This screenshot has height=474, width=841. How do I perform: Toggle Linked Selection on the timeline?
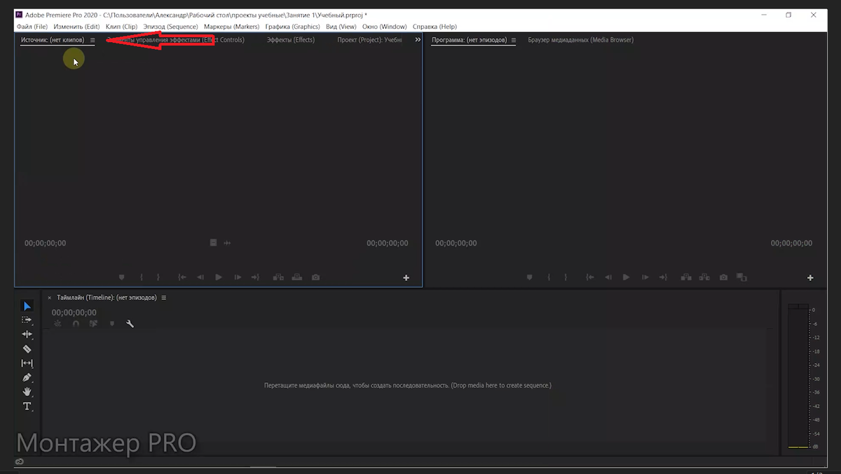(58, 323)
